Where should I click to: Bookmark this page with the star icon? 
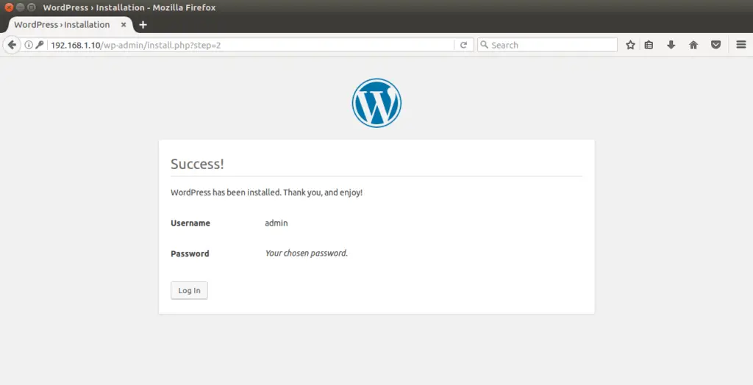(630, 45)
